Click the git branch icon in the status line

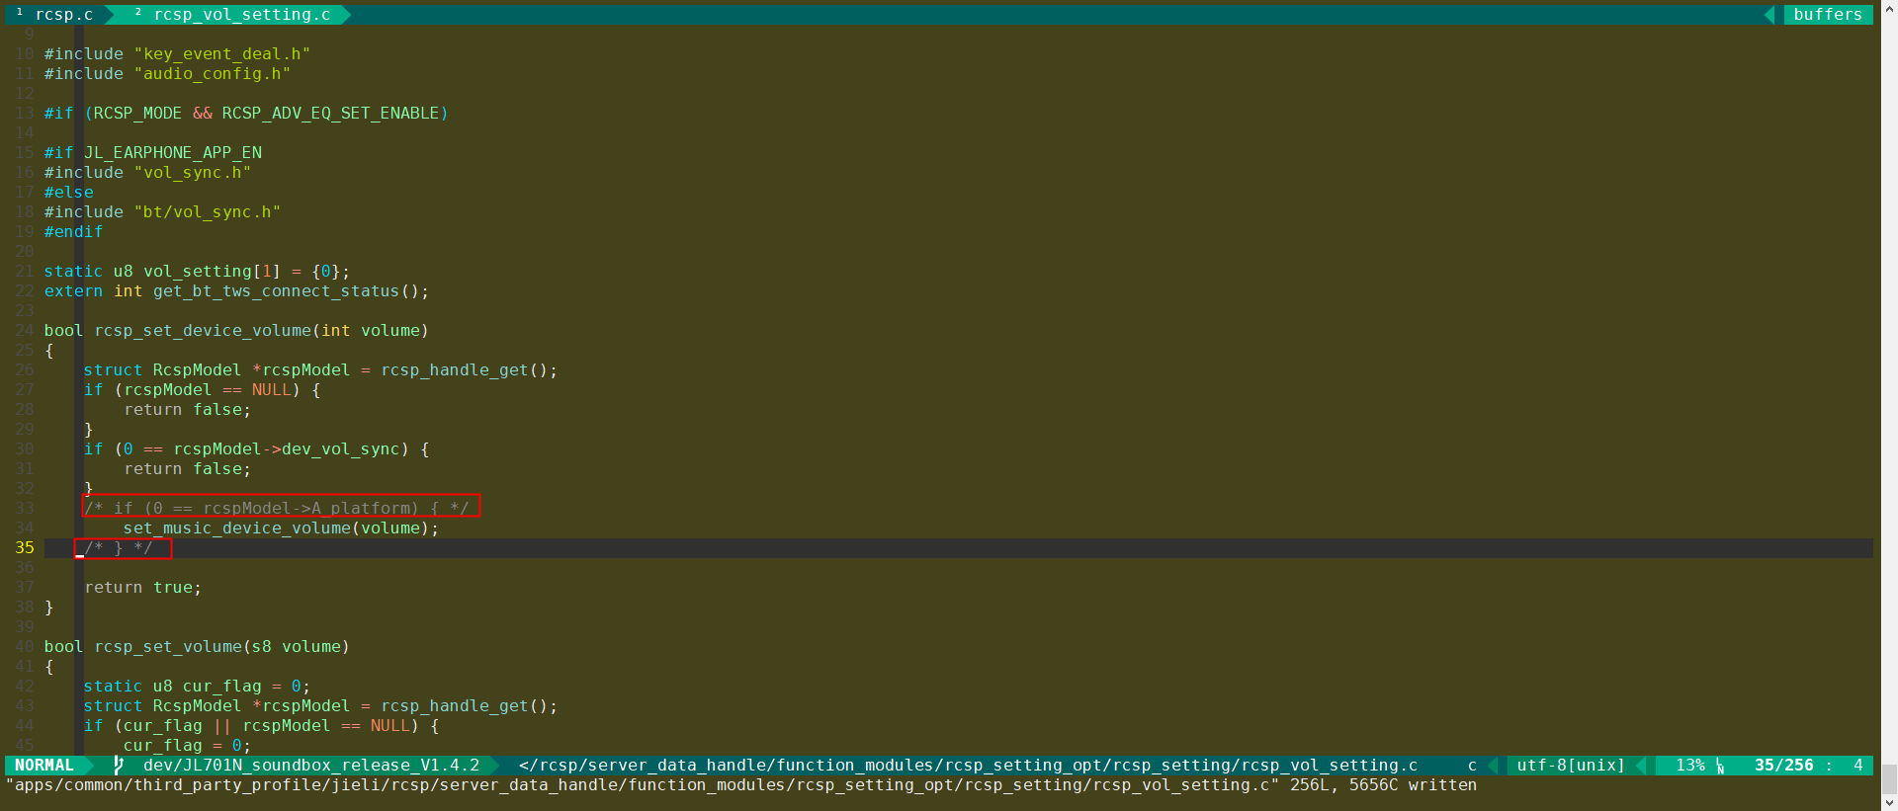click(119, 766)
